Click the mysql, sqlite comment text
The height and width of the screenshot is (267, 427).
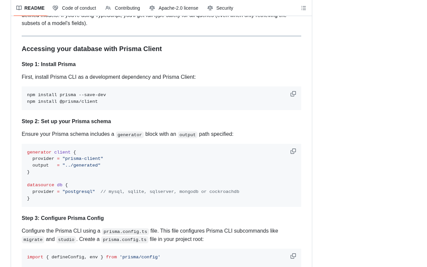pos(170,192)
